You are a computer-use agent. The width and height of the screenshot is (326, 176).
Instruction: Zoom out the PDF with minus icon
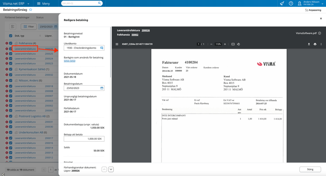coord(211,44)
